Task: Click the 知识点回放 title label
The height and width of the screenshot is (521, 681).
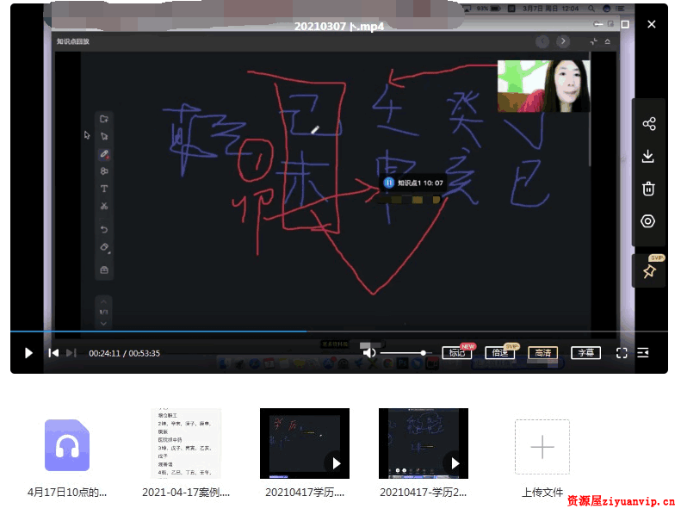Action: (73, 41)
